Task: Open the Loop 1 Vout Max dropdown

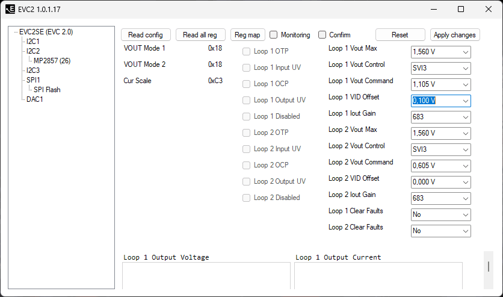Action: 441,52
